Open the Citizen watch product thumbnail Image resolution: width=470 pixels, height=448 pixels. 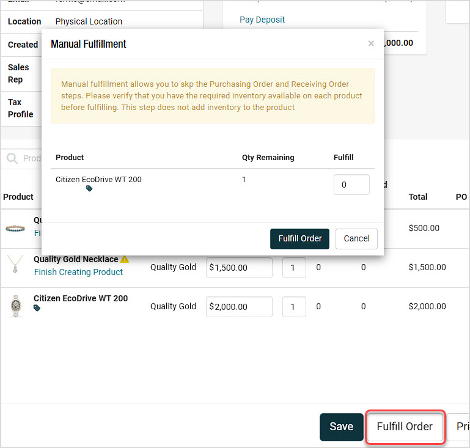click(16, 306)
